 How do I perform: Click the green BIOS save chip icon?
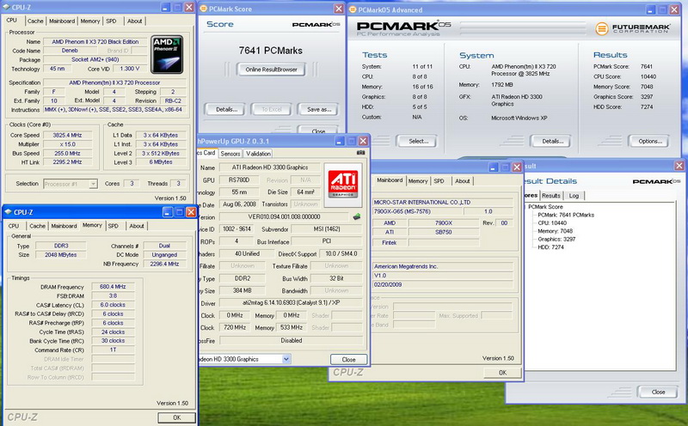(x=356, y=216)
